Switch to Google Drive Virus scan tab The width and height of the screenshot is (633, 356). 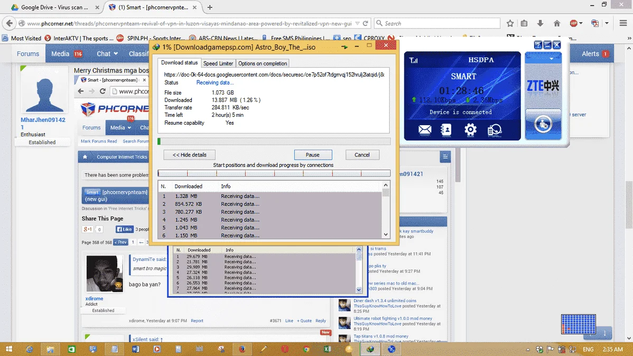tap(54, 7)
